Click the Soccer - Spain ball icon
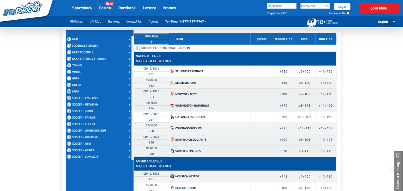This screenshot has width=403, height=191. 69,111
